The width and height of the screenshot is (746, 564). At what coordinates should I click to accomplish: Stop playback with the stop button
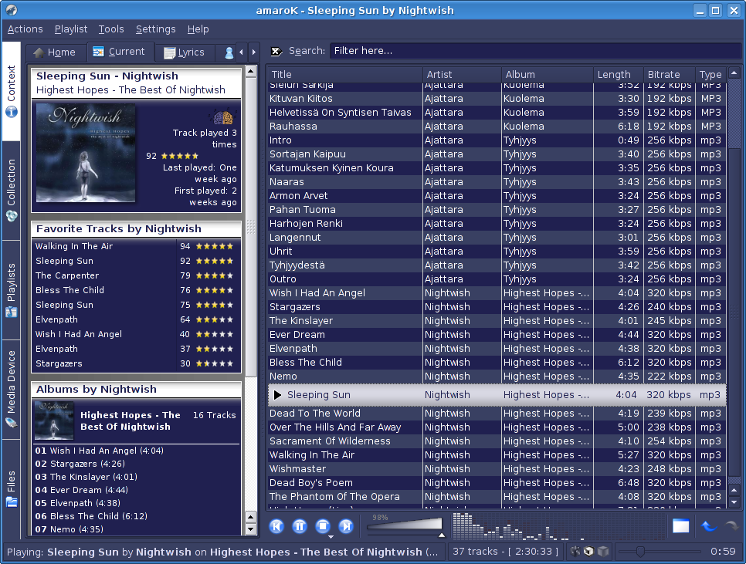click(x=323, y=526)
